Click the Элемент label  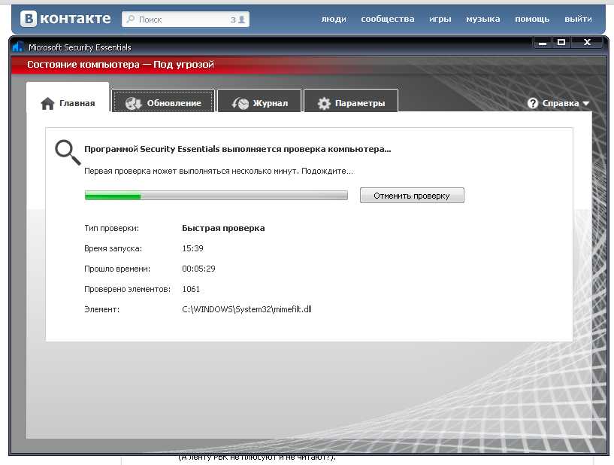[101, 309]
